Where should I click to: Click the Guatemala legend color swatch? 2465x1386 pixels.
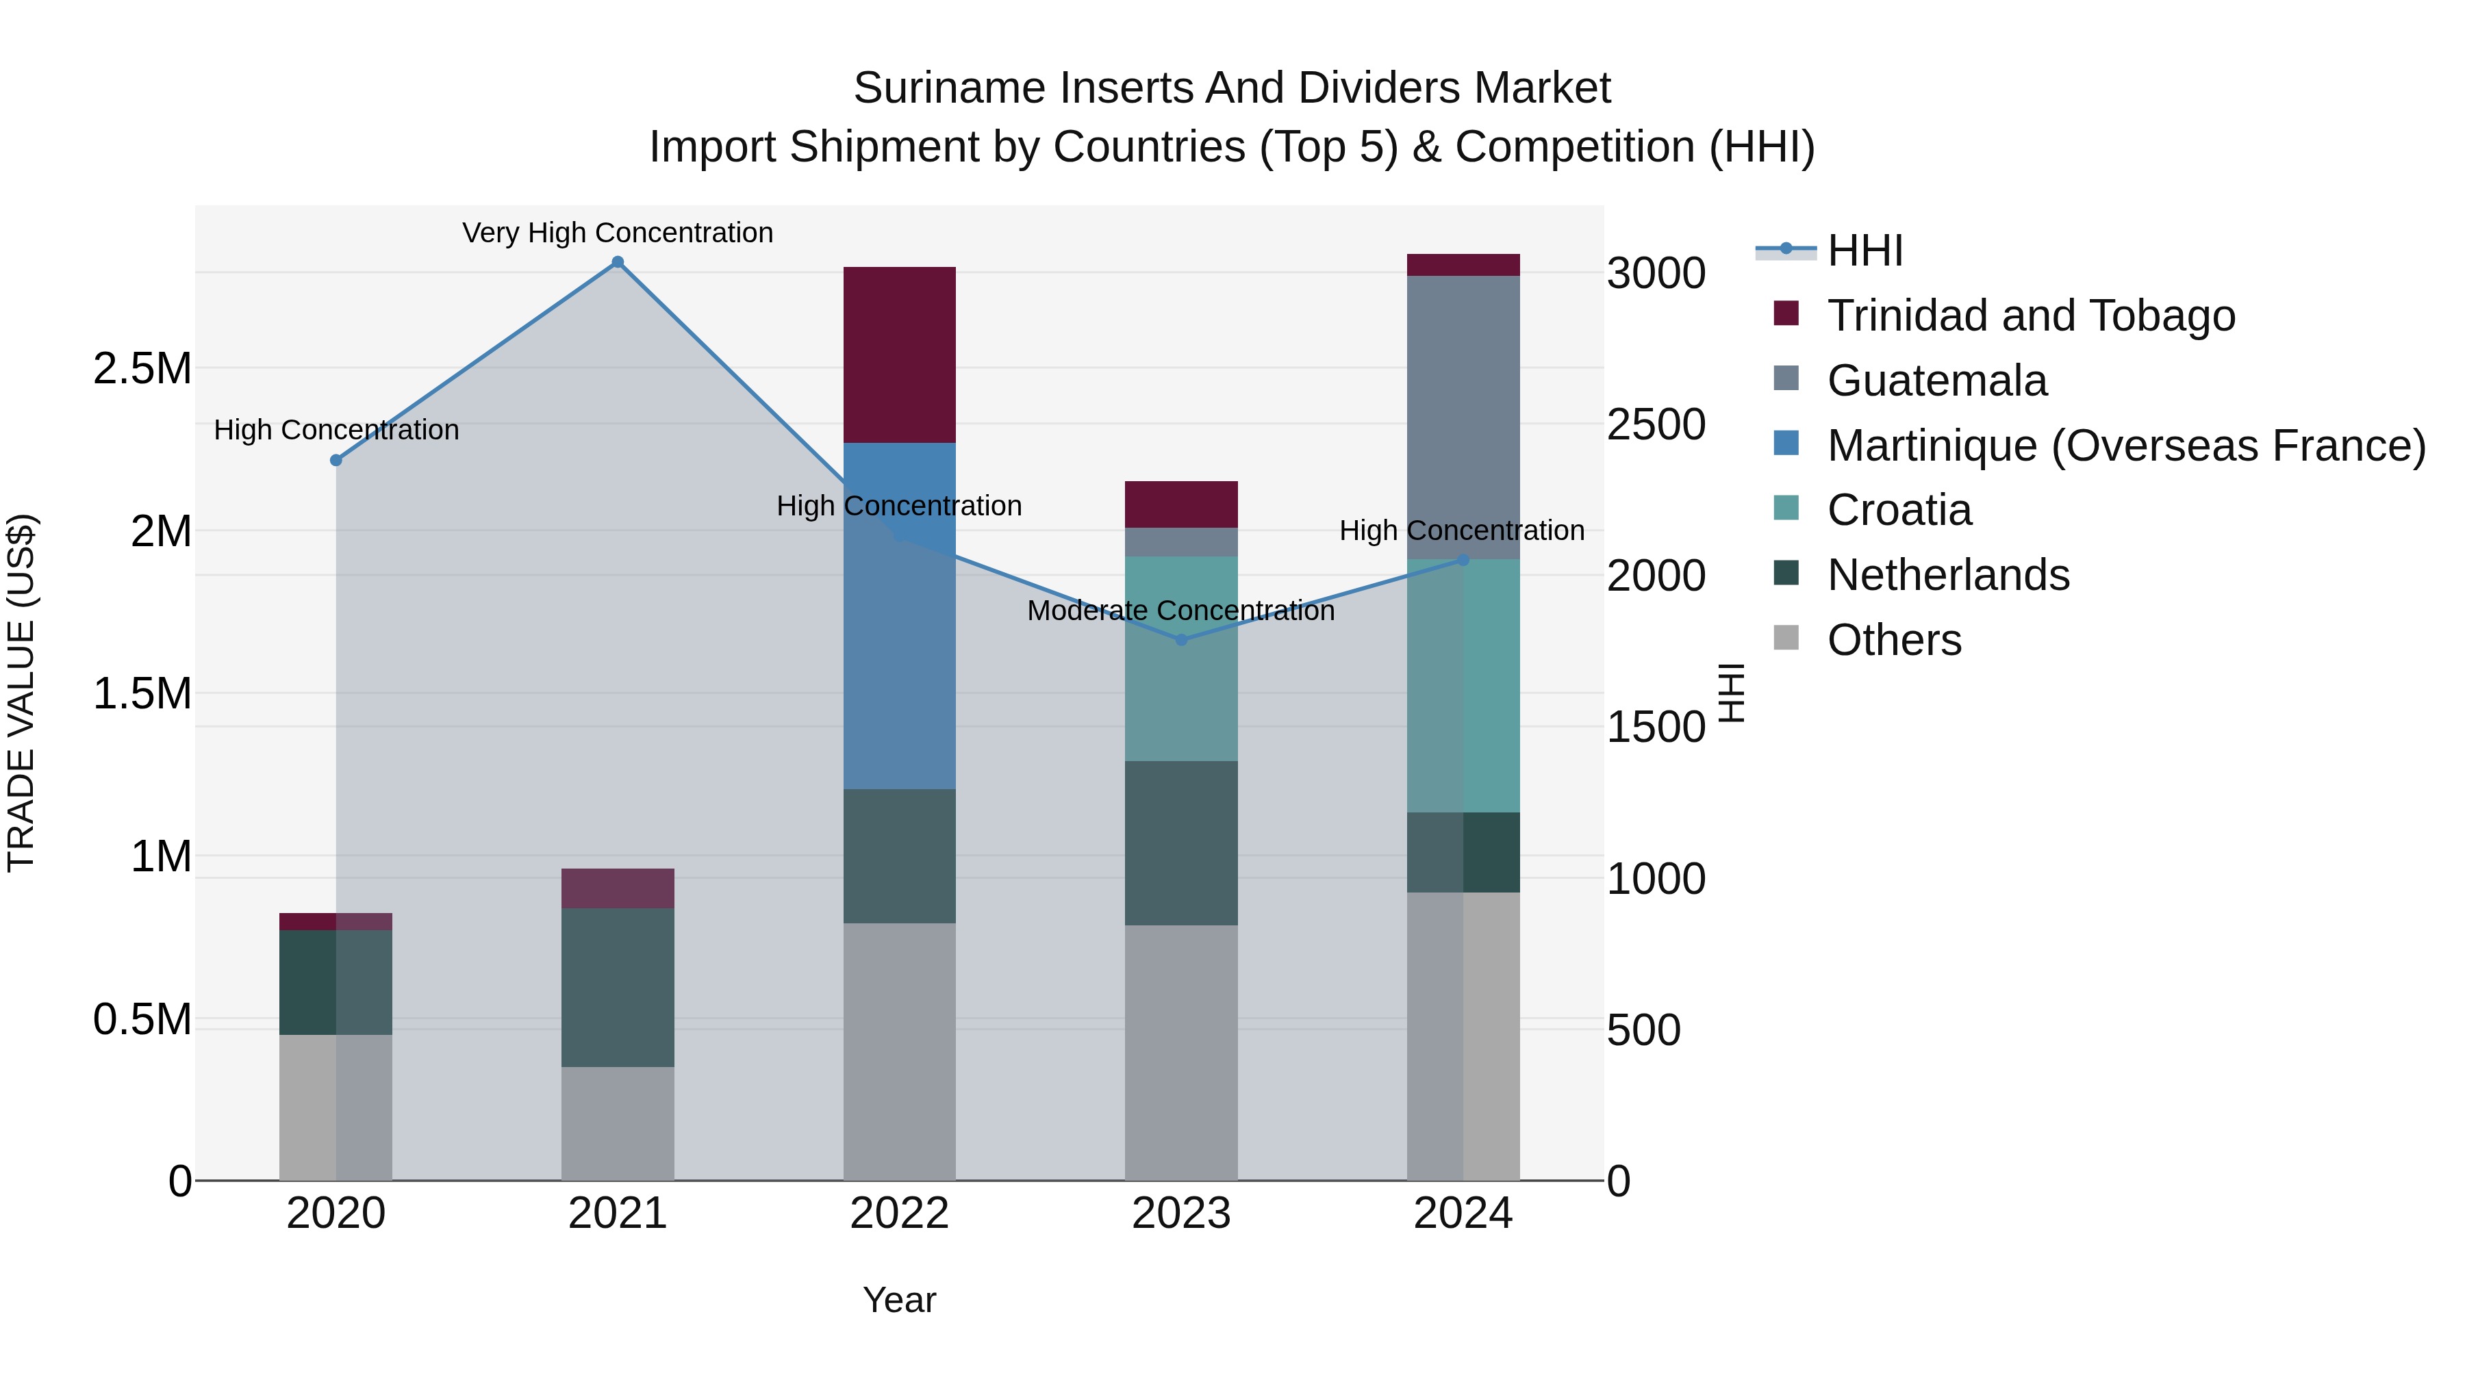(1786, 378)
